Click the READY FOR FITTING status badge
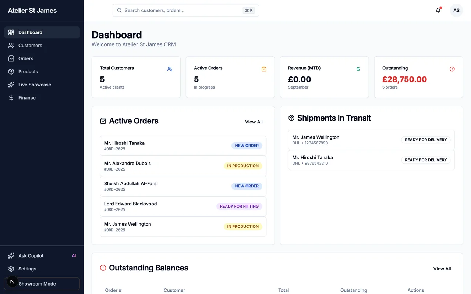This screenshot has width=471, height=294. [239, 206]
